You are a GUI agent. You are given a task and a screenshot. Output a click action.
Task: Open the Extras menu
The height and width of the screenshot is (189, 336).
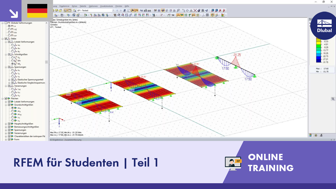pyautogui.click(x=74, y=6)
